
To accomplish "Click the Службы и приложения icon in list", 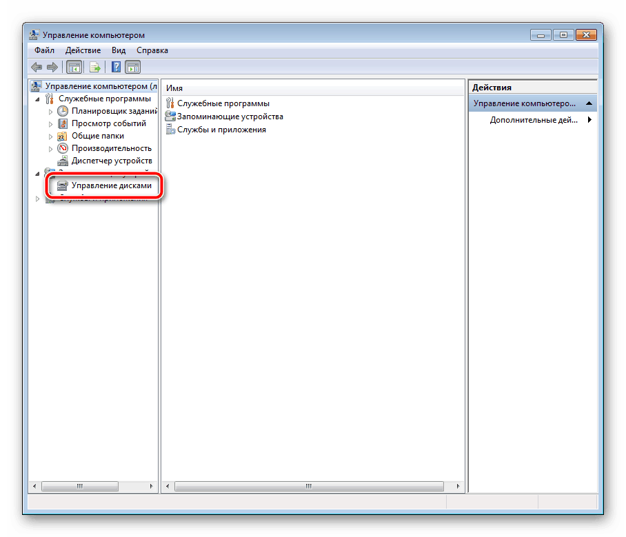I will click(170, 130).
